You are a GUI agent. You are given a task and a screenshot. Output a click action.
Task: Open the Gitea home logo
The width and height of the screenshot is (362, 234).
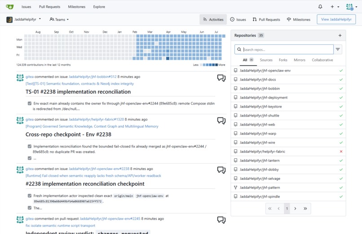[x=10, y=7]
